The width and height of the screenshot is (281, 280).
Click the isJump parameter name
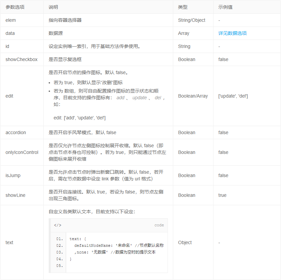click(x=13, y=175)
